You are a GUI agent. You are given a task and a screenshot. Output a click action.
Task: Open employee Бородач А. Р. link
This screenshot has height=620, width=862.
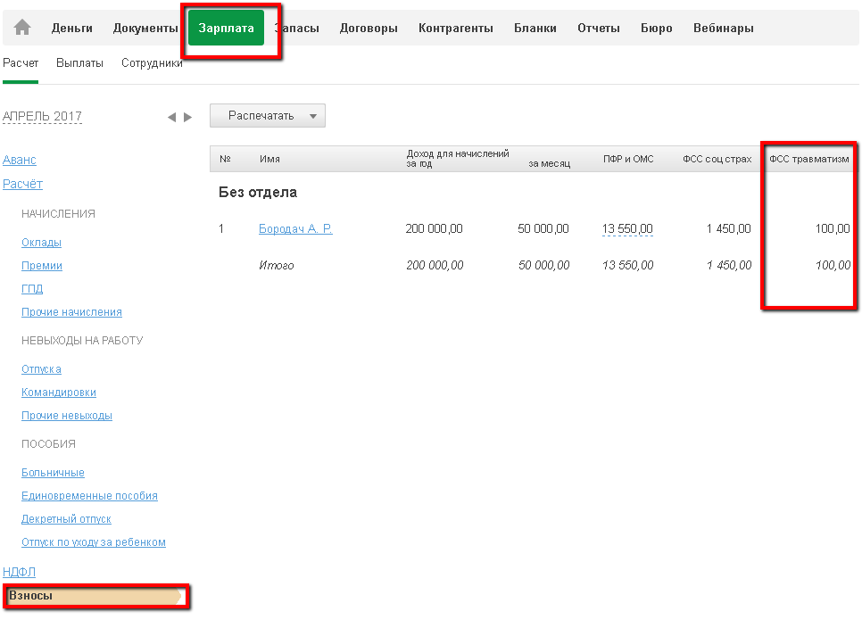pyautogui.click(x=295, y=228)
